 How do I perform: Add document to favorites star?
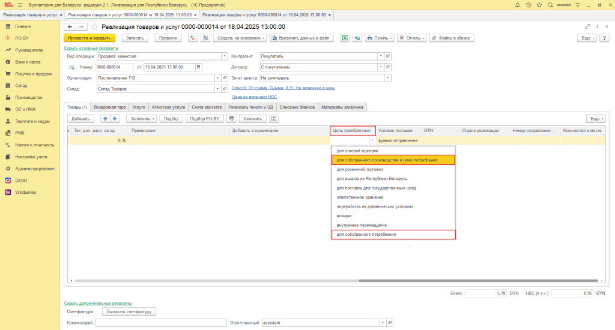coord(94,26)
